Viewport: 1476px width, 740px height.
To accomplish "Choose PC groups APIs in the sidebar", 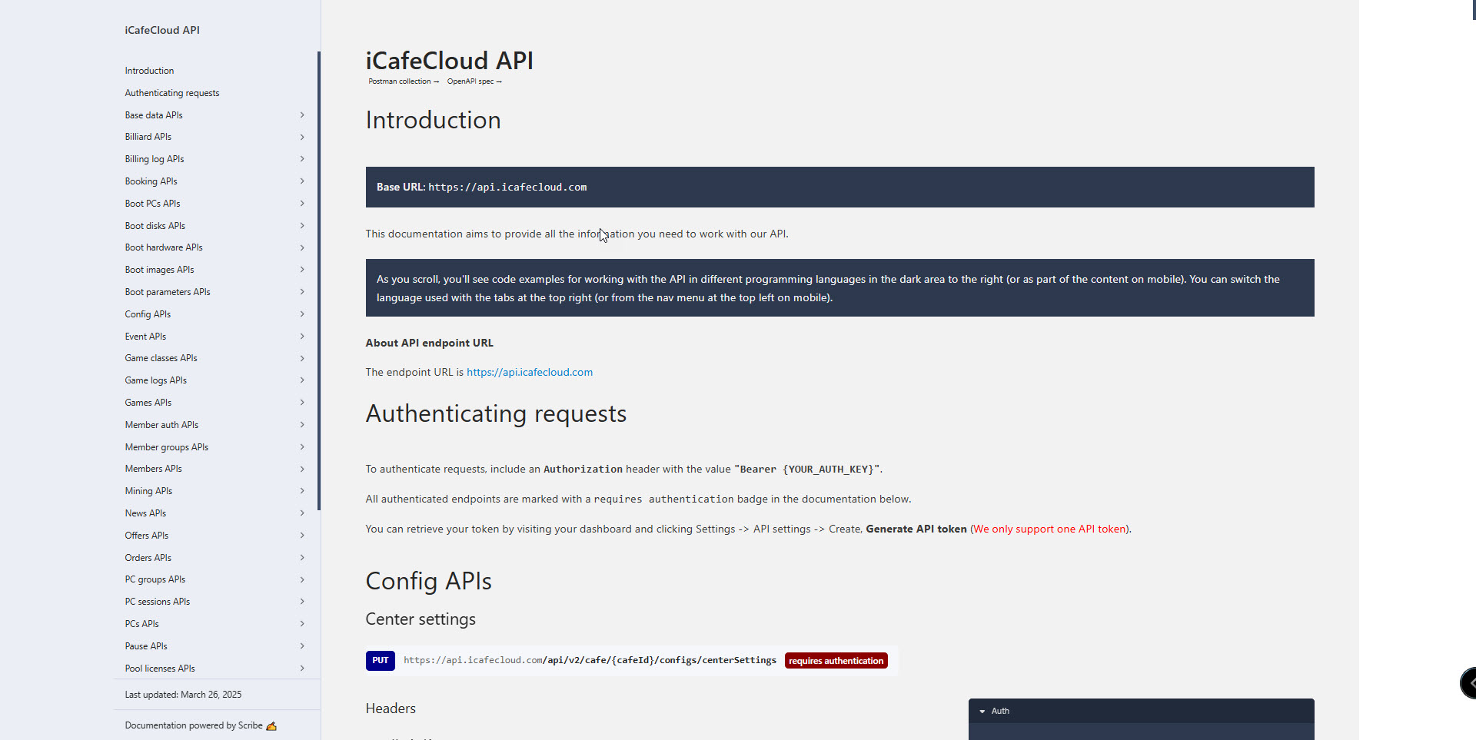I will pyautogui.click(x=155, y=579).
